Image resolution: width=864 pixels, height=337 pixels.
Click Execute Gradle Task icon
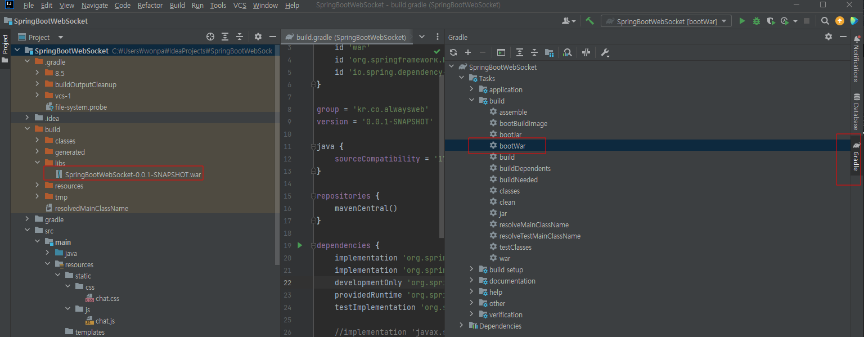[x=501, y=52]
